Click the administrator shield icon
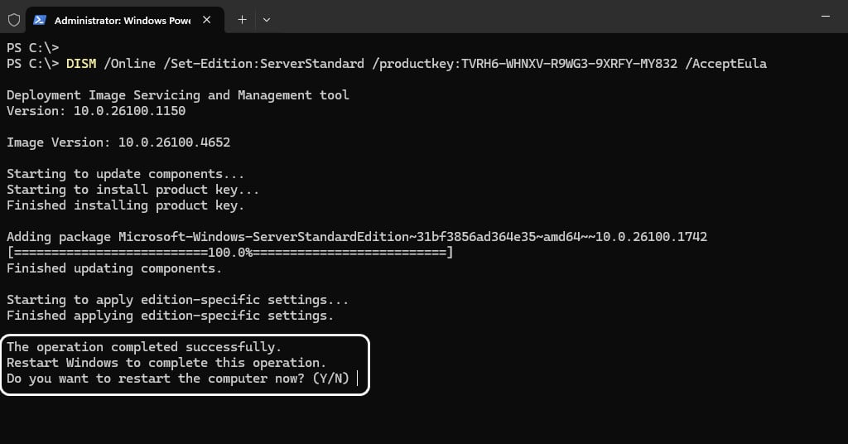The image size is (848, 444). (14, 20)
